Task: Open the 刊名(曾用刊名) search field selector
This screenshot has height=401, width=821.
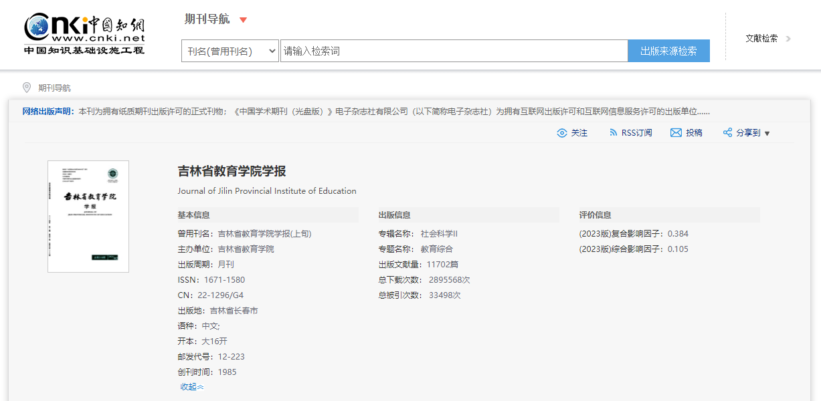Action: pos(230,51)
